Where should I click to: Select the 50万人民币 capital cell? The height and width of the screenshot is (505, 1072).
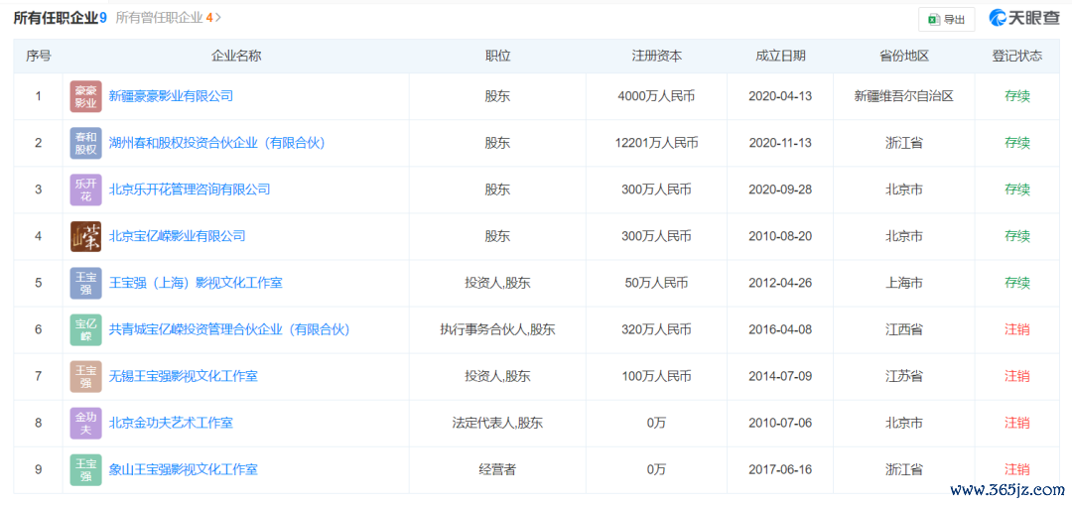(656, 283)
